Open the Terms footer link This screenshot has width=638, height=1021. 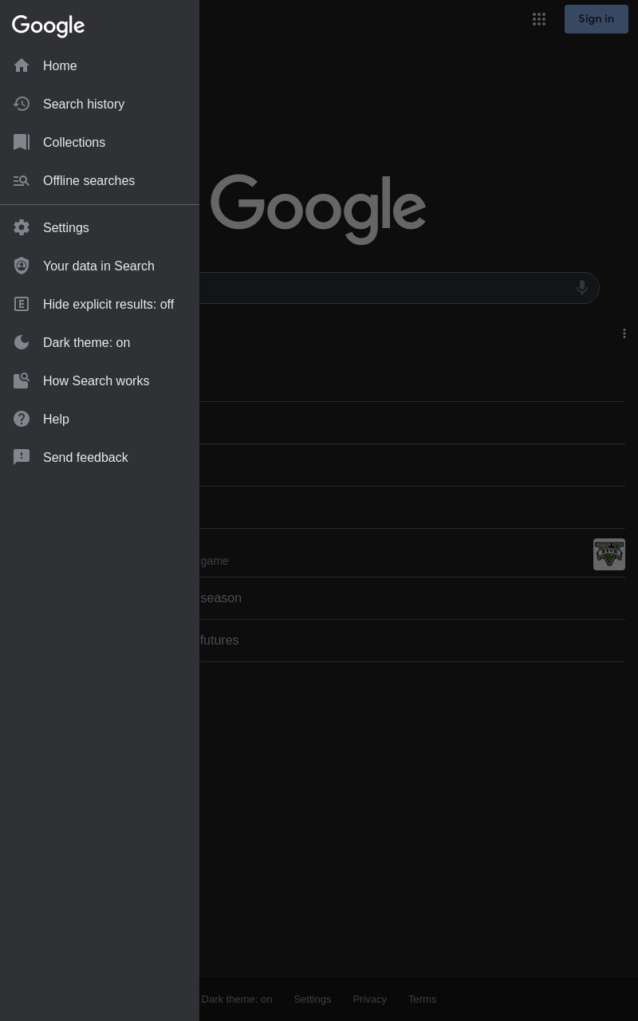point(422,999)
